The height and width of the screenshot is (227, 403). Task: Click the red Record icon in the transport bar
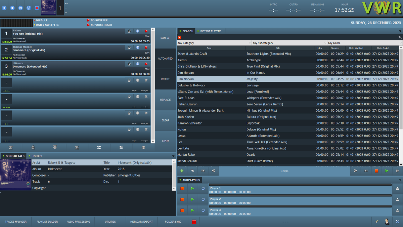(x=37, y=8)
